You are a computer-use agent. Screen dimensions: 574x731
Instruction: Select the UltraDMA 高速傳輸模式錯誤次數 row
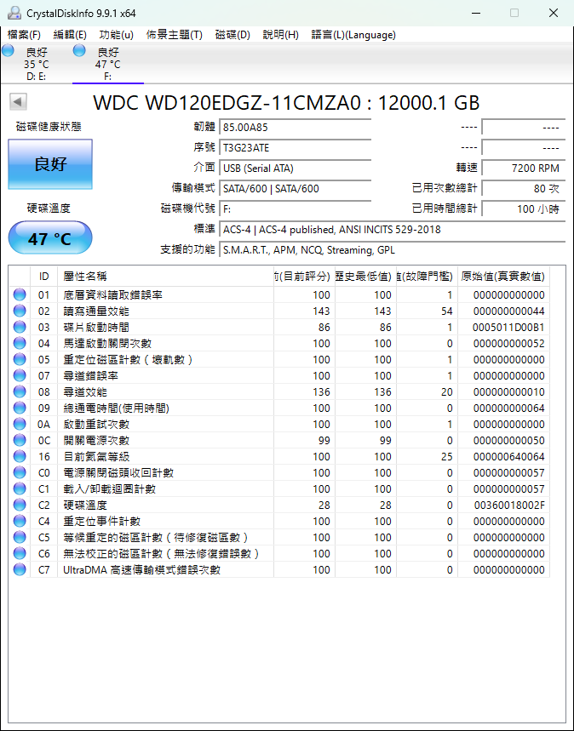pos(279,569)
